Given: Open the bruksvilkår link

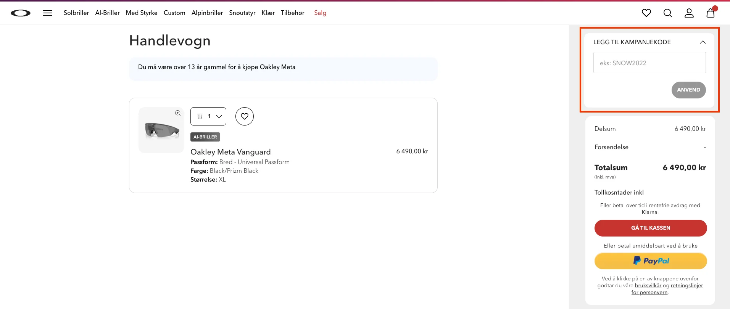Looking at the screenshot, I should coord(648,286).
